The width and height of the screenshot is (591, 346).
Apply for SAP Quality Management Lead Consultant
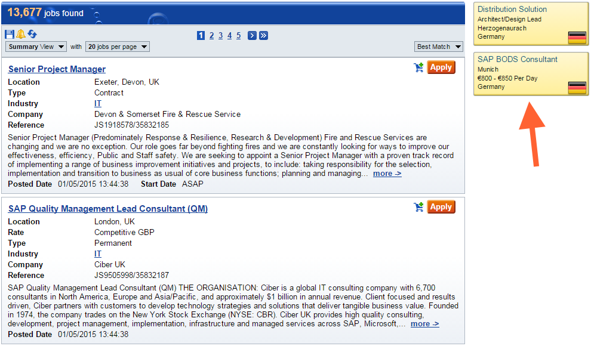pos(441,207)
